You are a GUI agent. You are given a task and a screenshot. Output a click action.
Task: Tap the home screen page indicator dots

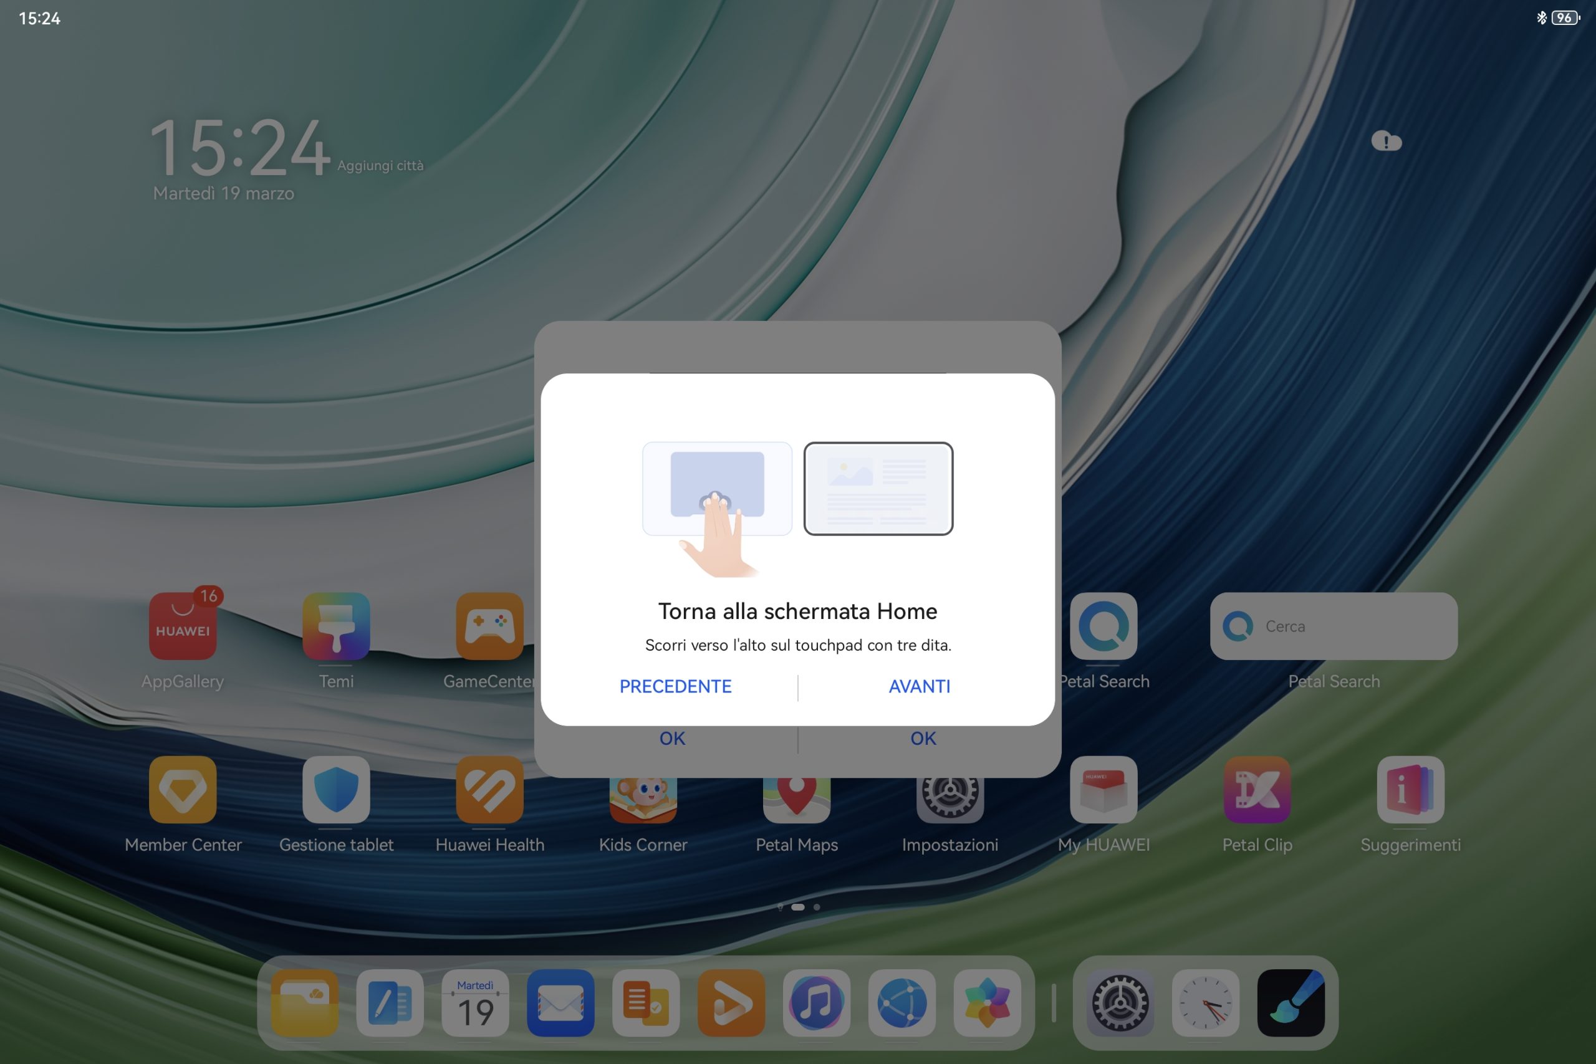pos(799,906)
